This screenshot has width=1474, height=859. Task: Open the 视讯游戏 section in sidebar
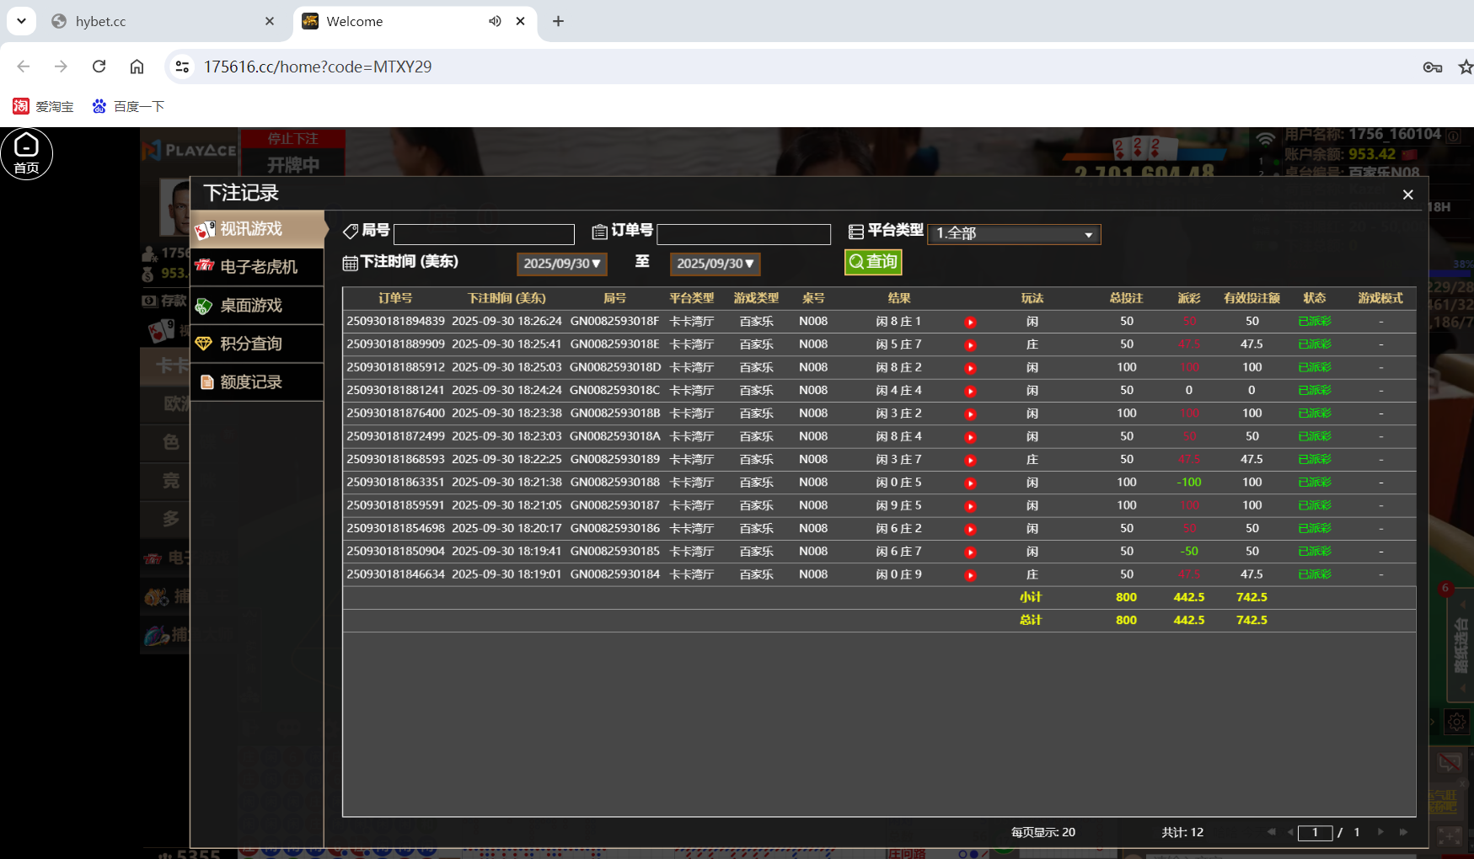(x=250, y=228)
